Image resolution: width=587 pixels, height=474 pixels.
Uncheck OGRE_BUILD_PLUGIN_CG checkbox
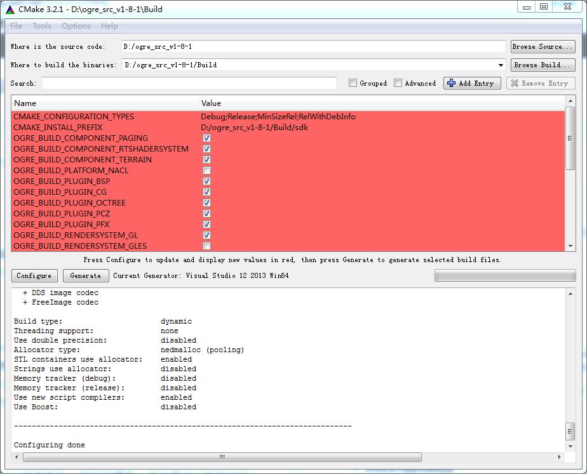coord(206,192)
